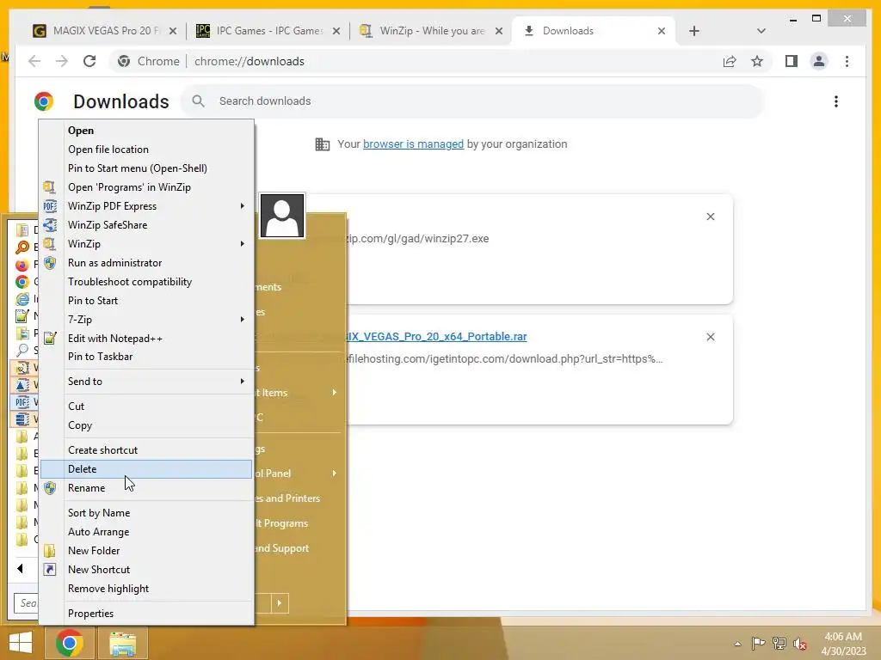The height and width of the screenshot is (660, 881).
Task: Choose Copy from the context menu
Action: coord(146,425)
